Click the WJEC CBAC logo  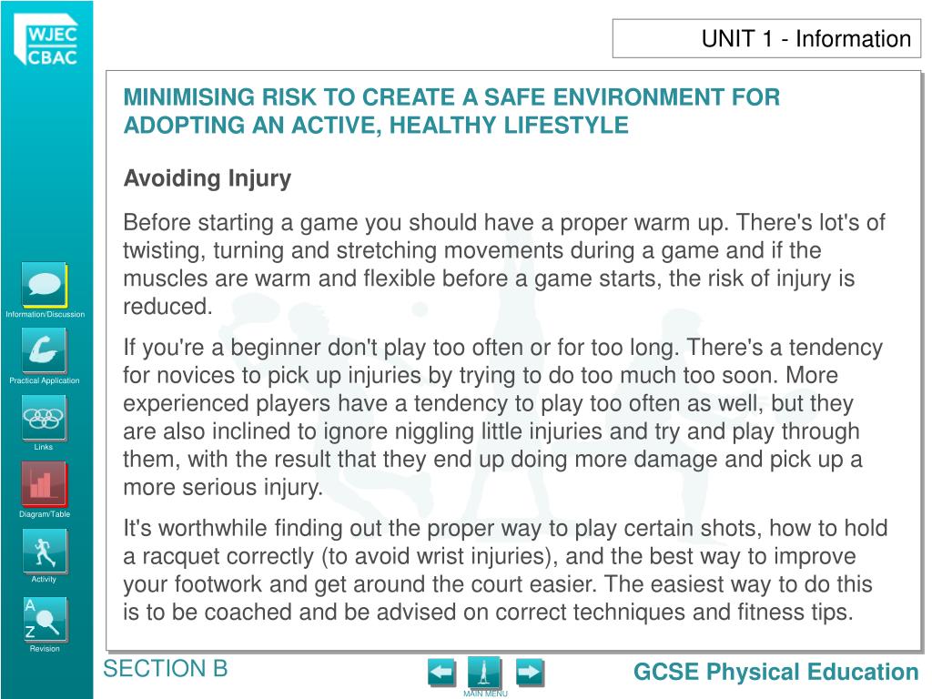46,40
